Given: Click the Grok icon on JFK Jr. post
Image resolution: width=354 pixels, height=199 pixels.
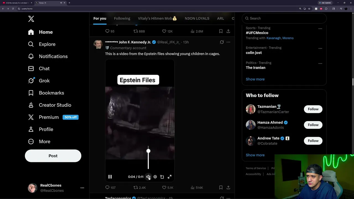Looking at the screenshot, I should [x=222, y=42].
